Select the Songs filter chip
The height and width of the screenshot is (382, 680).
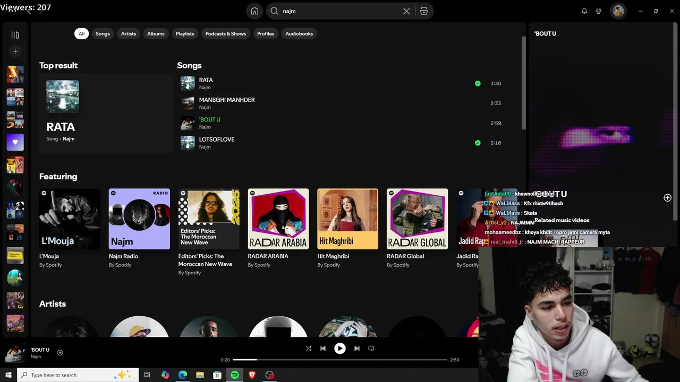coord(103,33)
